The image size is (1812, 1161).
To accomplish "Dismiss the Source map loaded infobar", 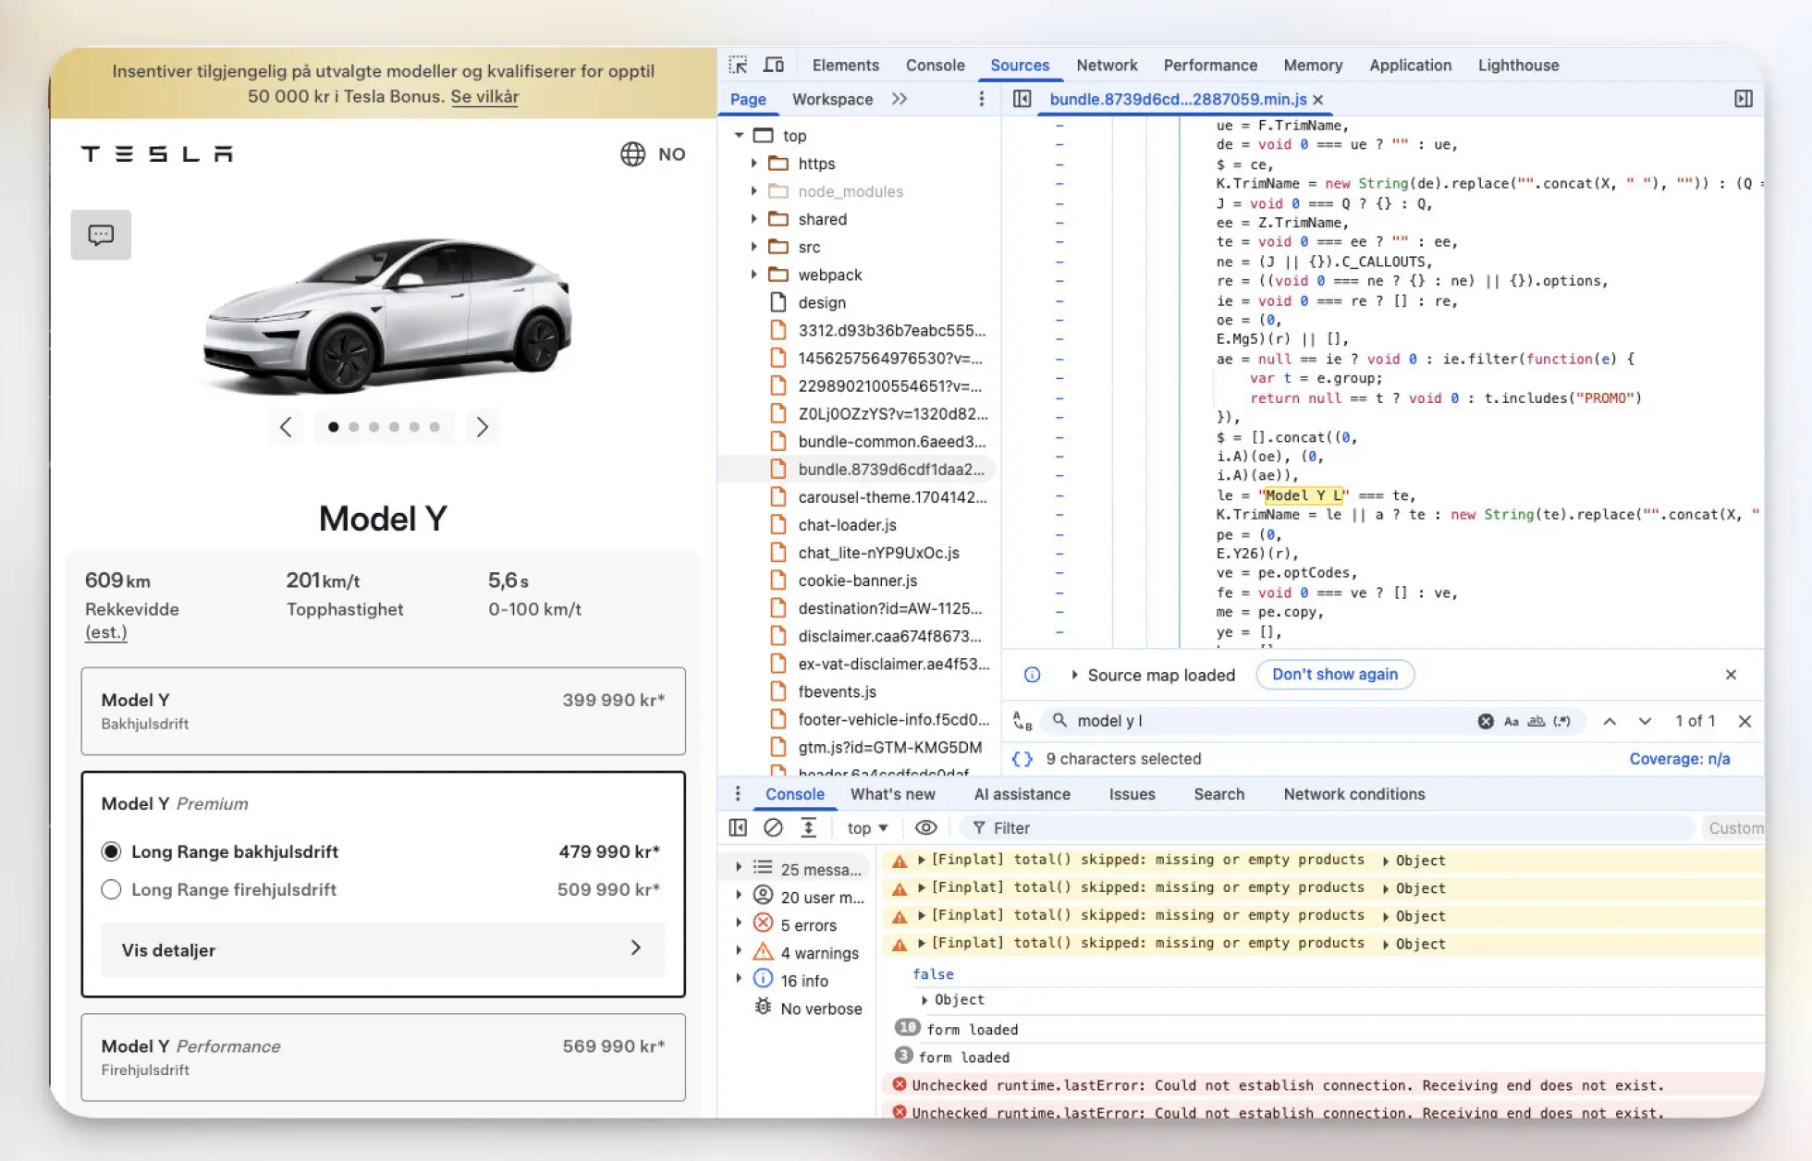I will pyautogui.click(x=1731, y=675).
